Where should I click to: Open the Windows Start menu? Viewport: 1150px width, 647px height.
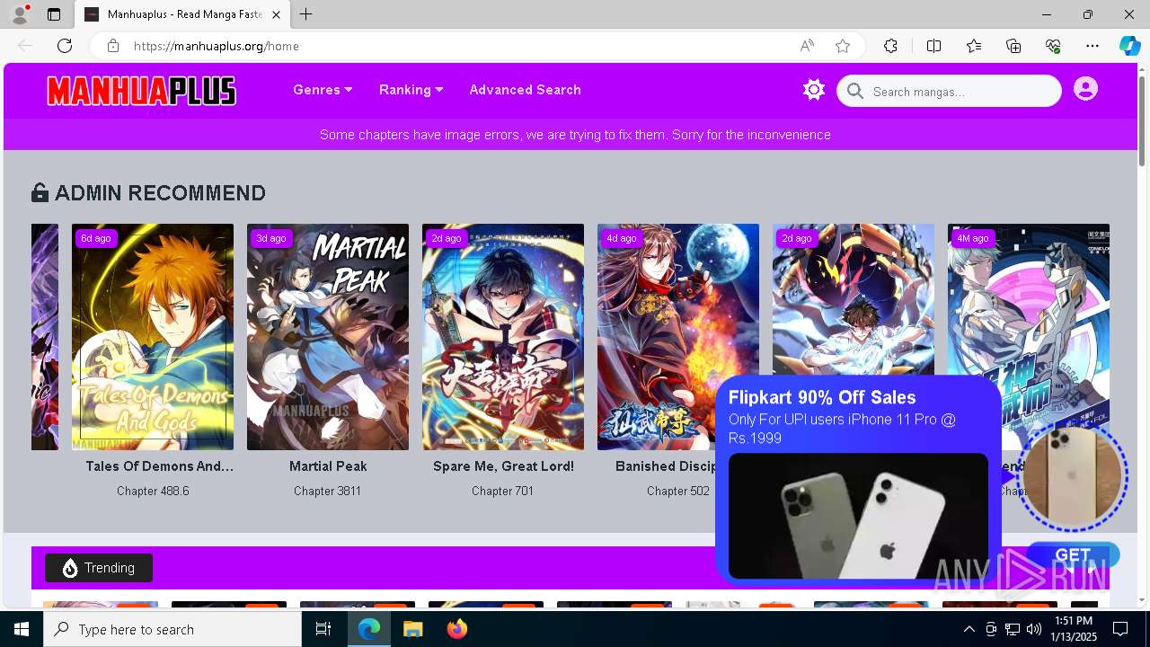(22, 629)
